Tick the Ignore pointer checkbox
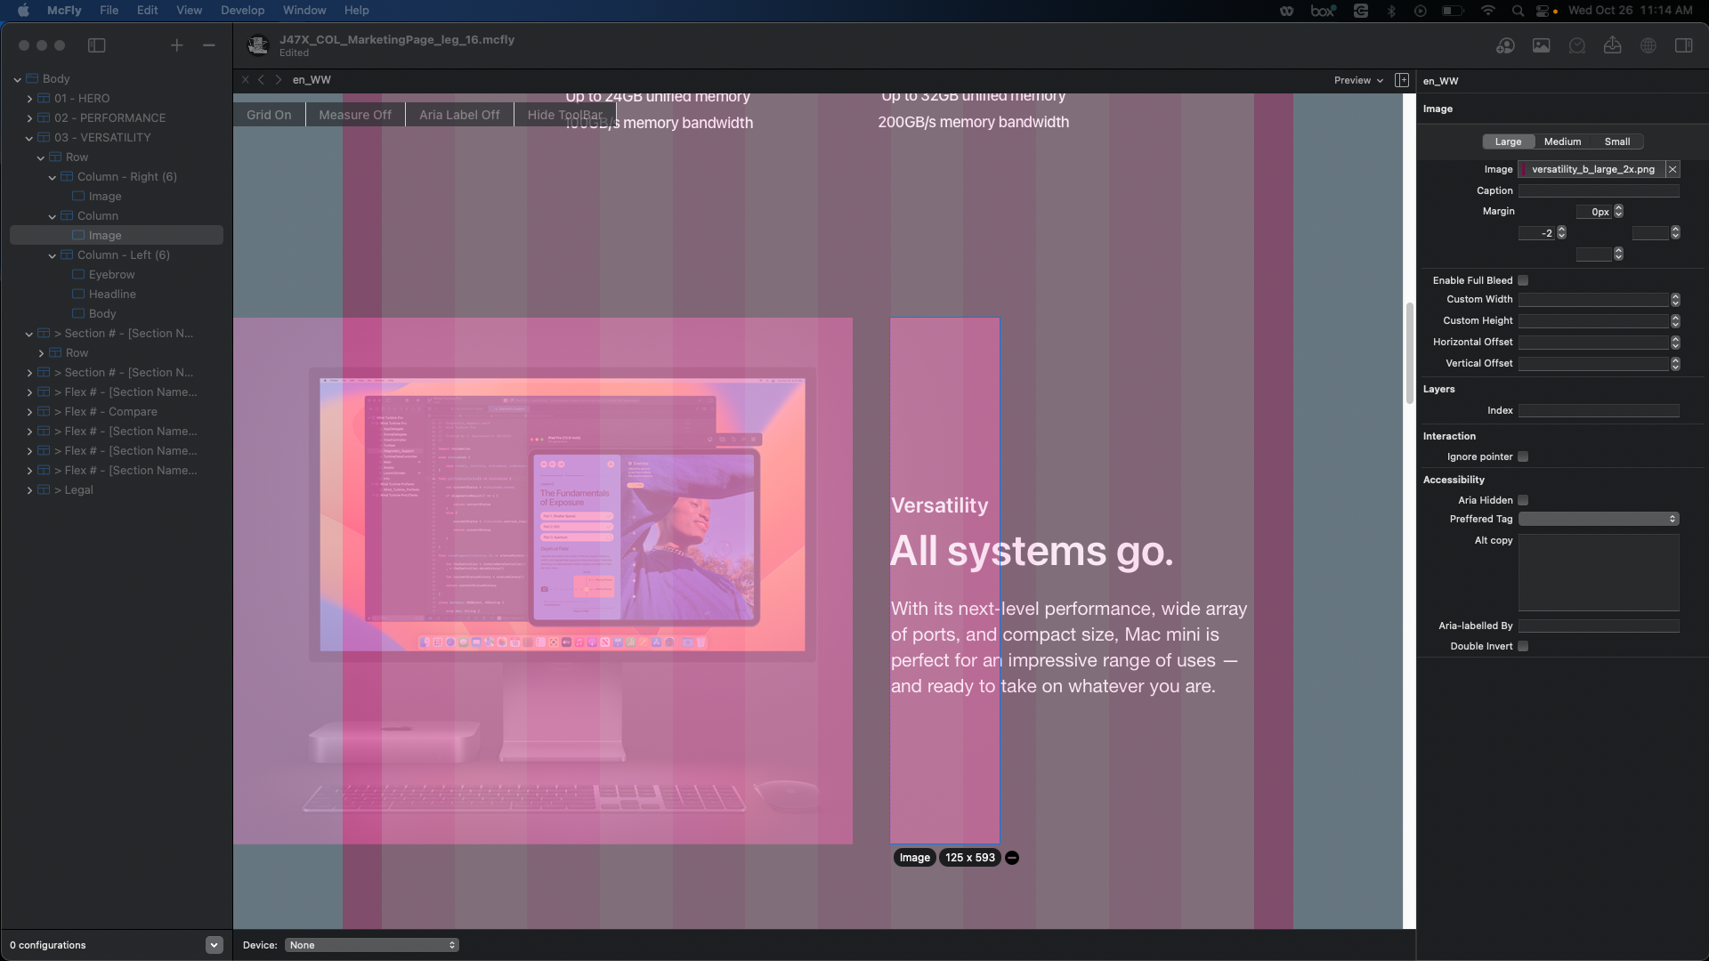The image size is (1709, 961). coord(1523,456)
